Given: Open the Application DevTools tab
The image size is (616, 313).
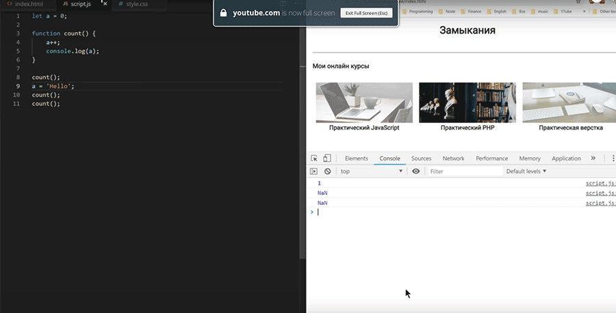Looking at the screenshot, I should tap(566, 159).
